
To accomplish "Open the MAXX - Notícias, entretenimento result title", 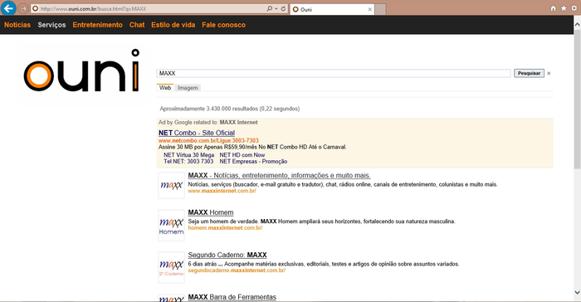I will [x=279, y=175].
